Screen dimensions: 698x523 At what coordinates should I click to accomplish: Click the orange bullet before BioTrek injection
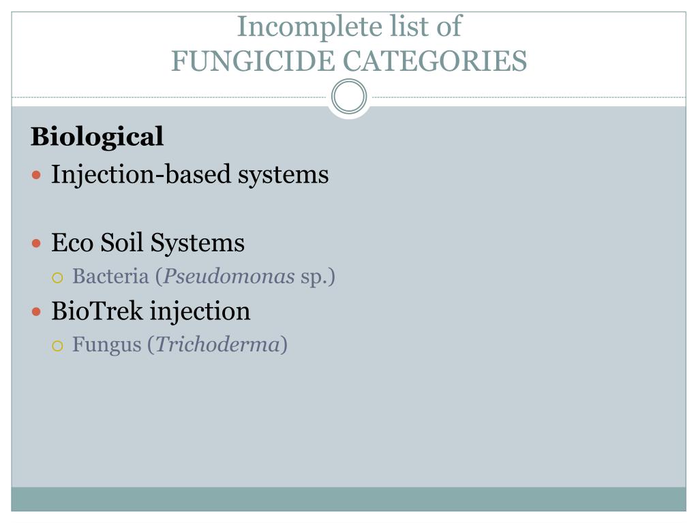click(37, 312)
